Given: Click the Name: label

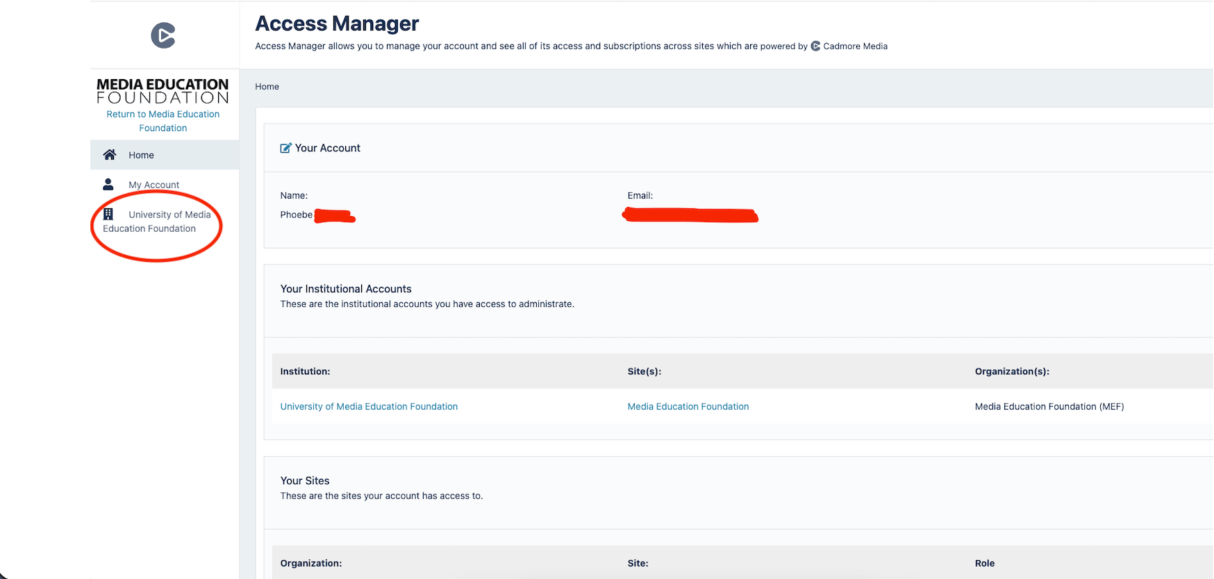Looking at the screenshot, I should pyautogui.click(x=294, y=195).
